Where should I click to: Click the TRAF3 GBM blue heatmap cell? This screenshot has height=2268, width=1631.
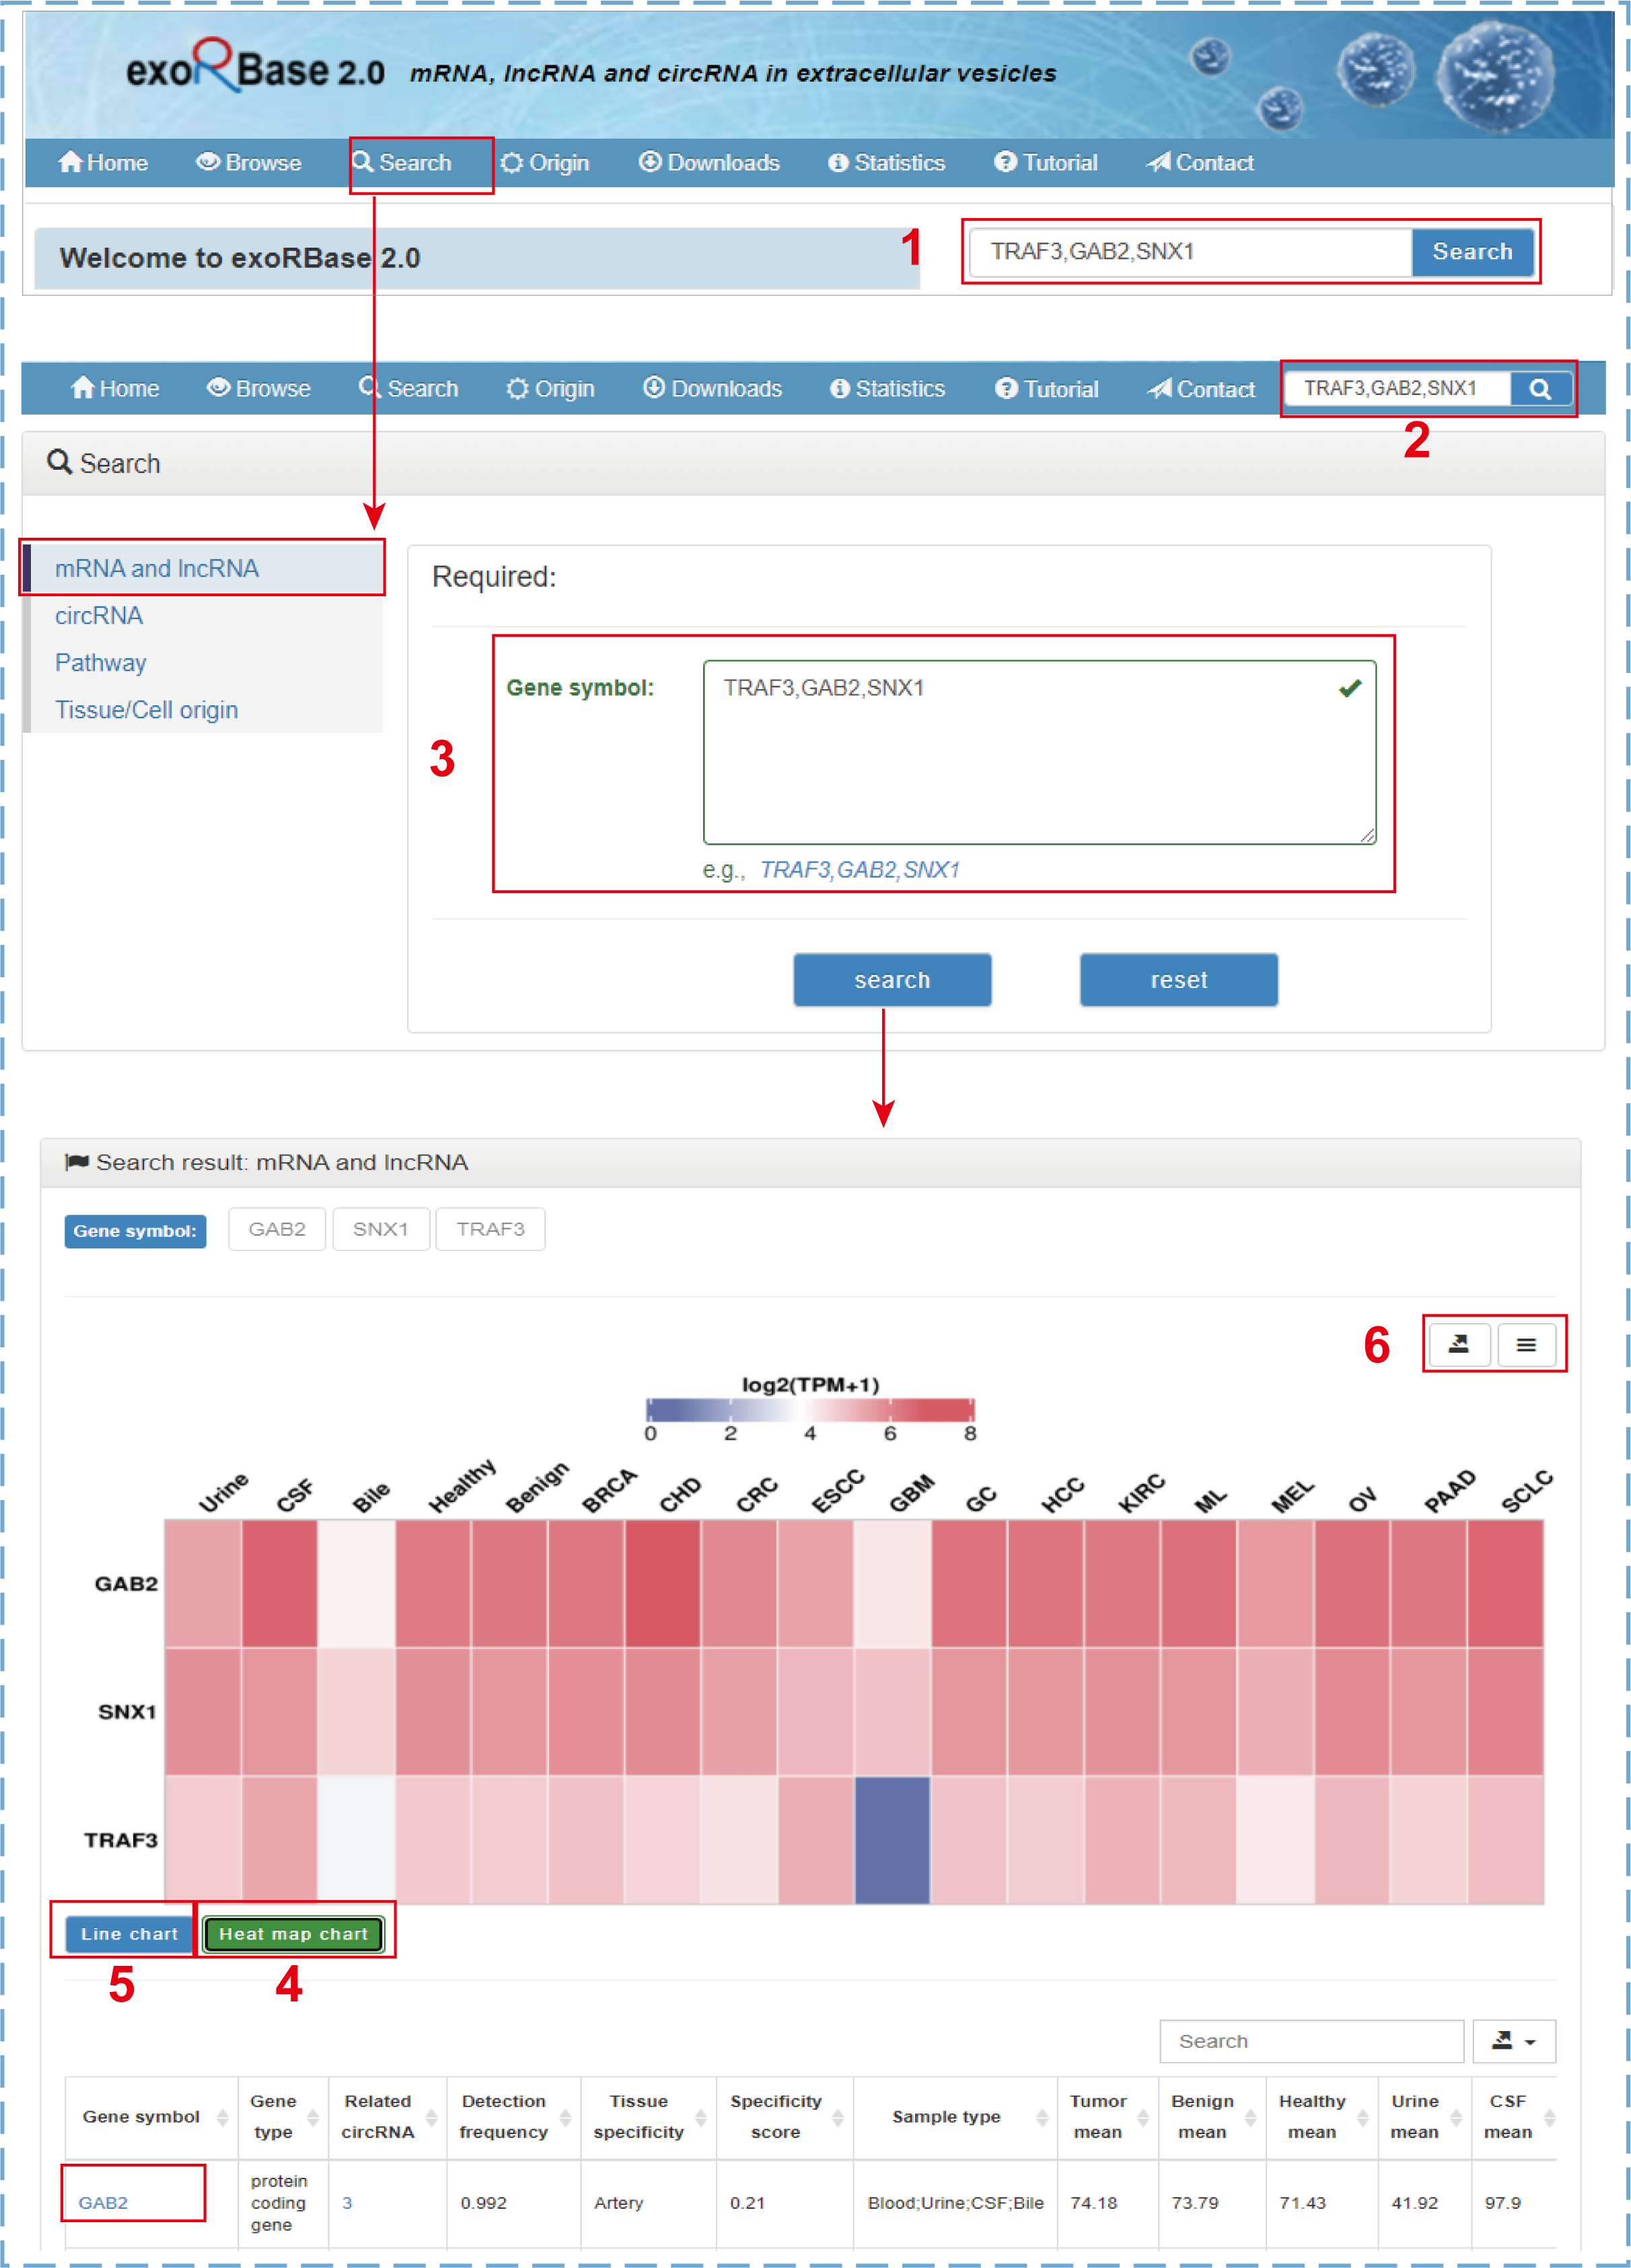coord(893,1839)
